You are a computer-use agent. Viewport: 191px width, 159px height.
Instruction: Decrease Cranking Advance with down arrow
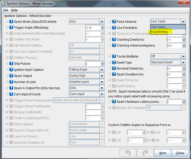coord(184,47)
